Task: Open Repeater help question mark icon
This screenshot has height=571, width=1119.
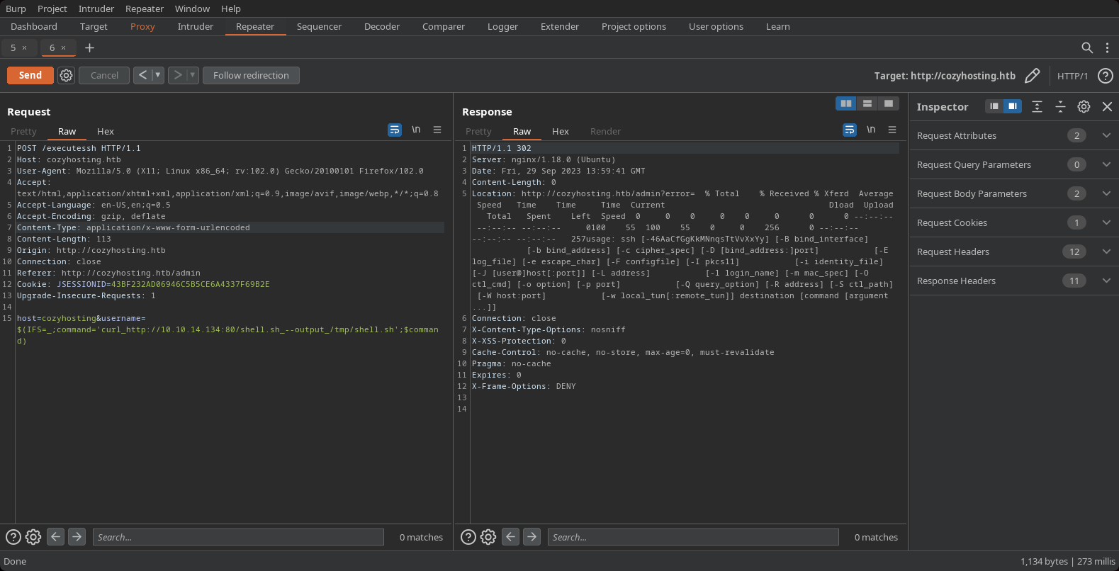Action: 1105,76
